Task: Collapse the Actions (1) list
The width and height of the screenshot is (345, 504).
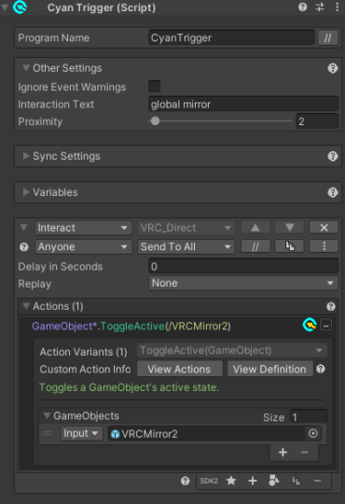Action: [26, 306]
